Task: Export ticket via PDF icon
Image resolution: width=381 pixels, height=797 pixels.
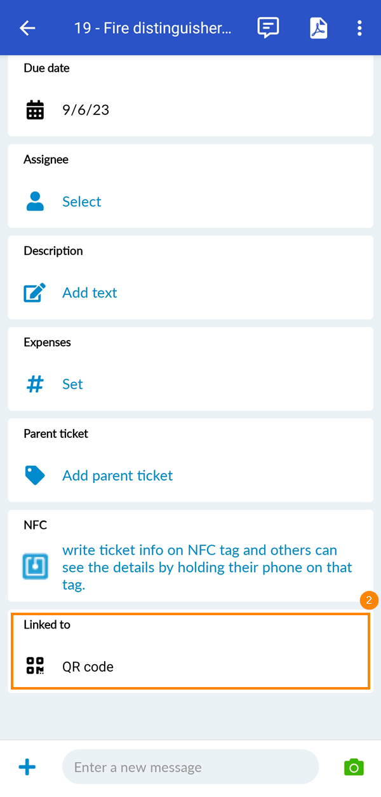Action: 318,28
